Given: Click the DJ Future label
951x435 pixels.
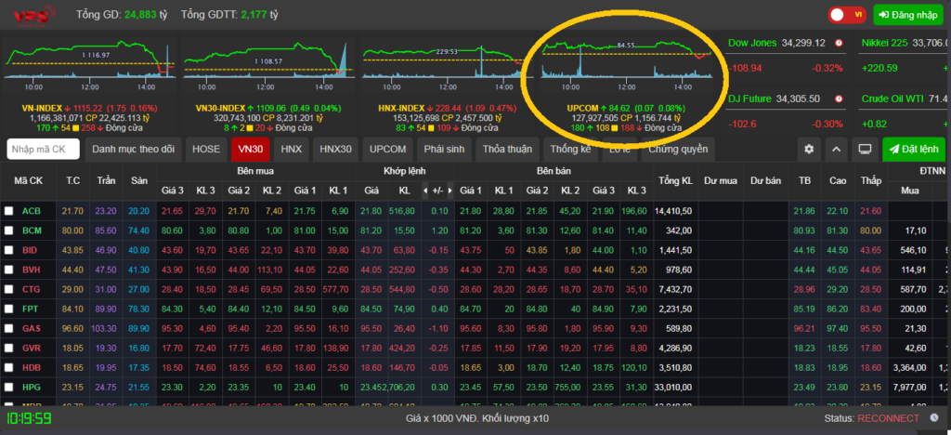Looking at the screenshot, I should point(749,99).
